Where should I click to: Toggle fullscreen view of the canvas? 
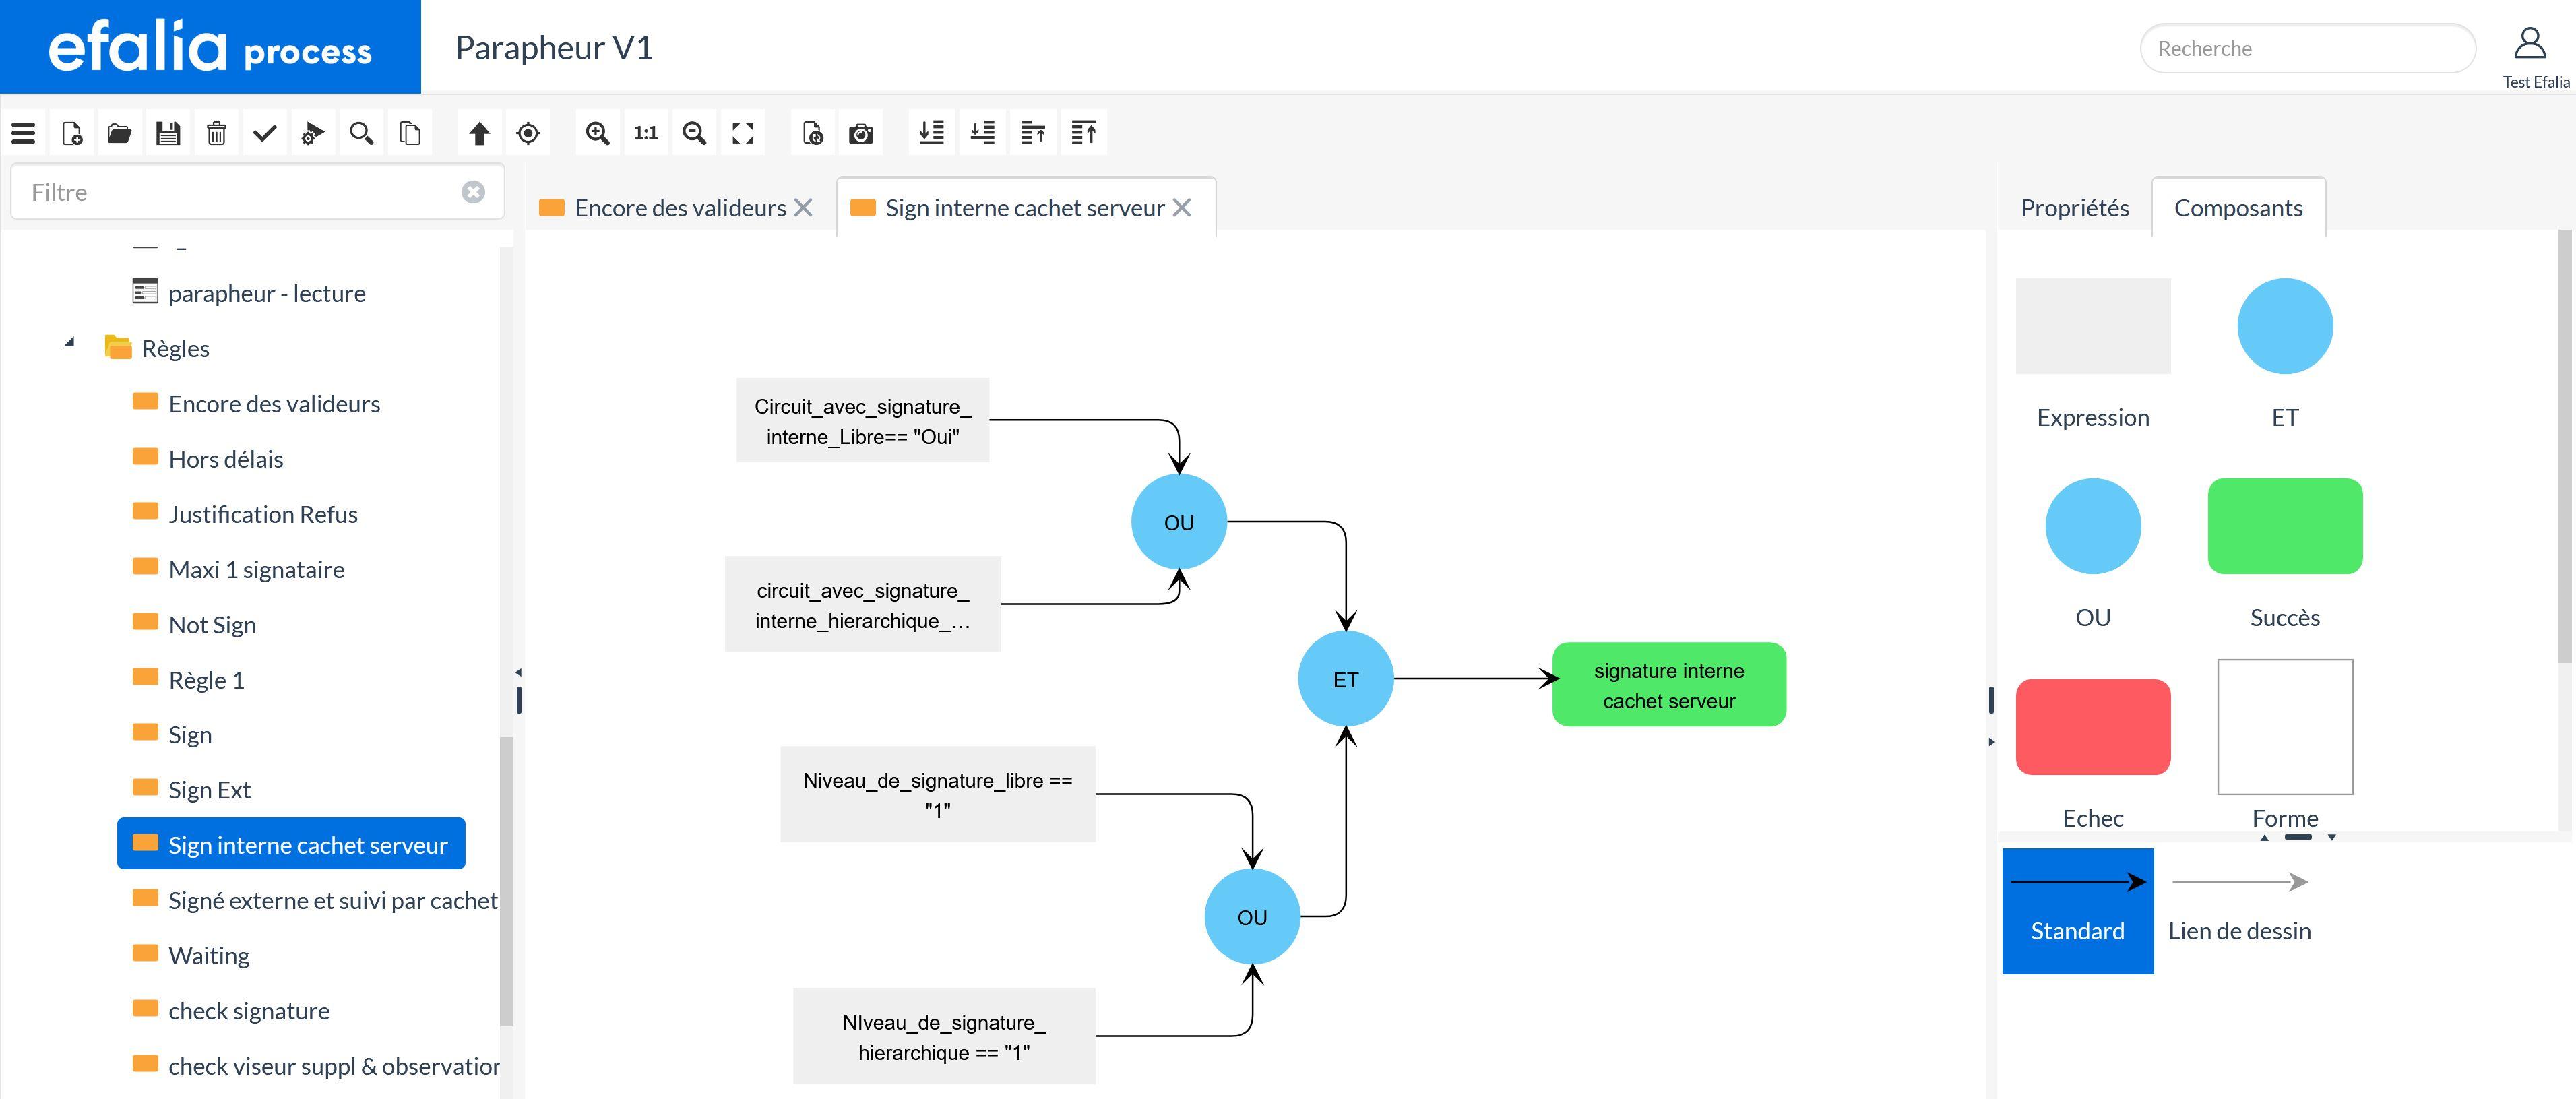[742, 132]
